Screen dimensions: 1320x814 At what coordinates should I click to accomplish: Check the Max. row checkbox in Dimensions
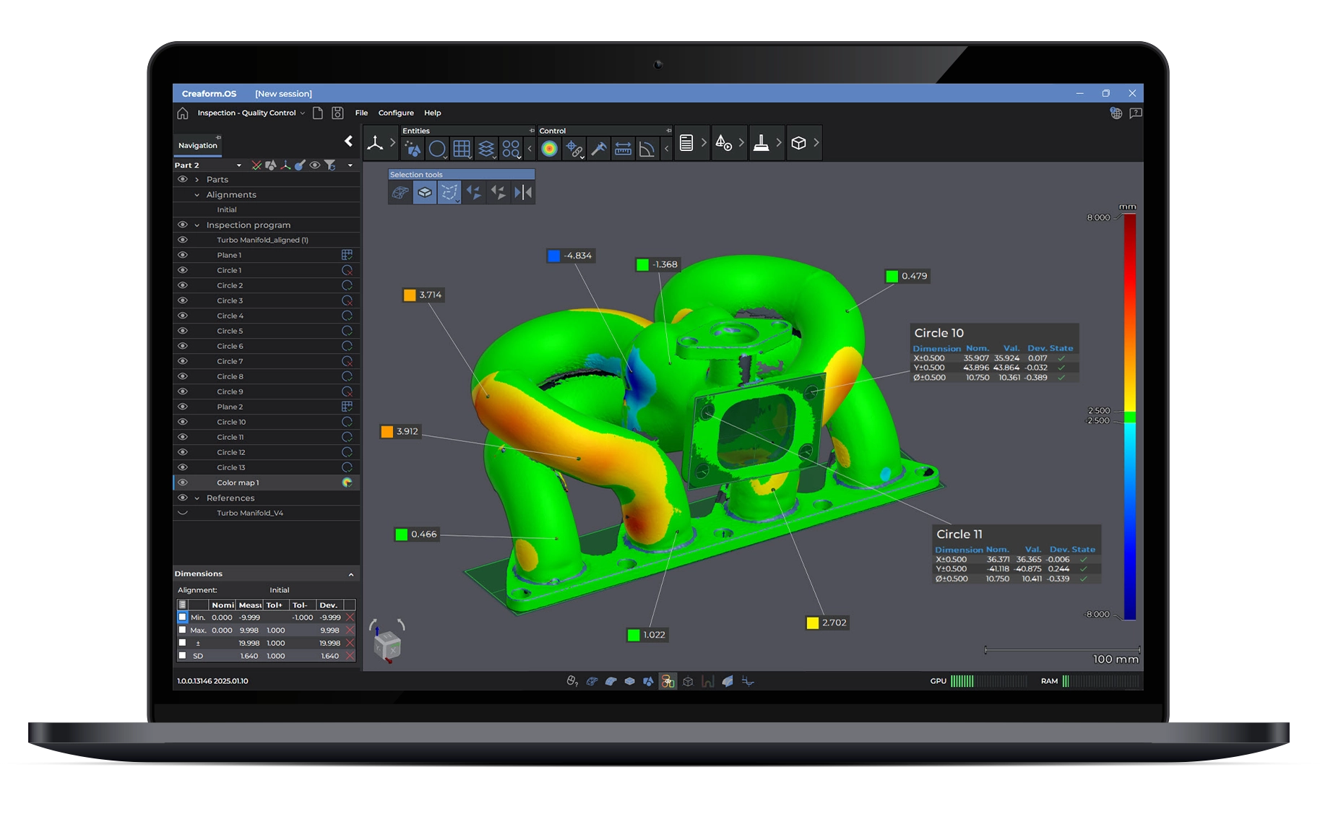(182, 630)
